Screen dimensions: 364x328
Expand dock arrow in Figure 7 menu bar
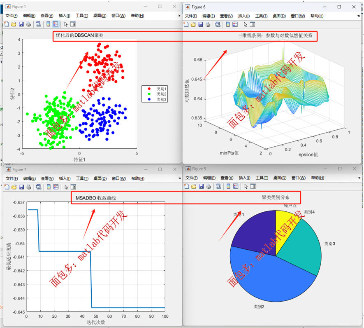click(179, 178)
